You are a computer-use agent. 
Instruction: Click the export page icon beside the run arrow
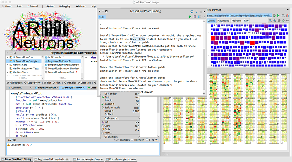pos(195,17)
